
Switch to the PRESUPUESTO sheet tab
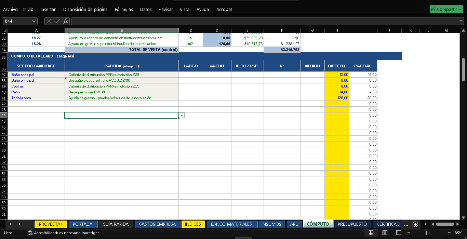(352, 224)
